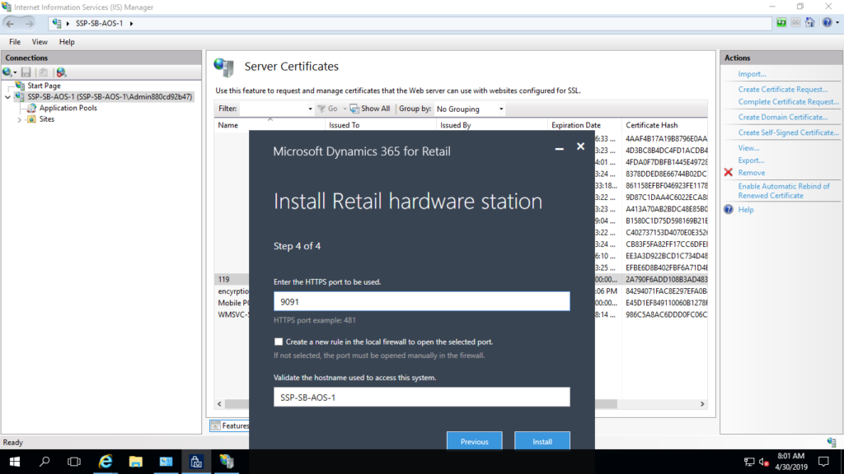
Task: Click the View... action link
Action: 748,148
